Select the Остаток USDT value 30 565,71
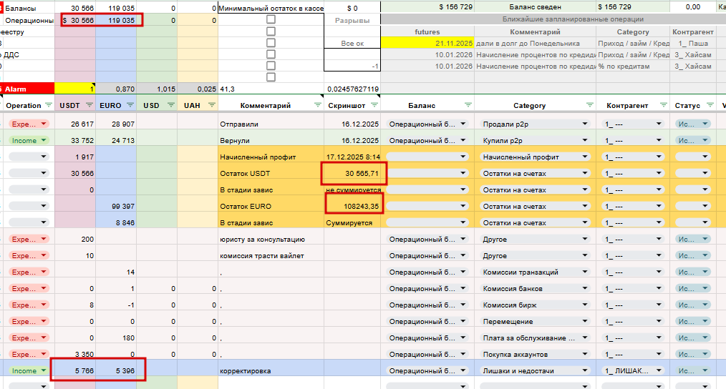 pyautogui.click(x=352, y=174)
